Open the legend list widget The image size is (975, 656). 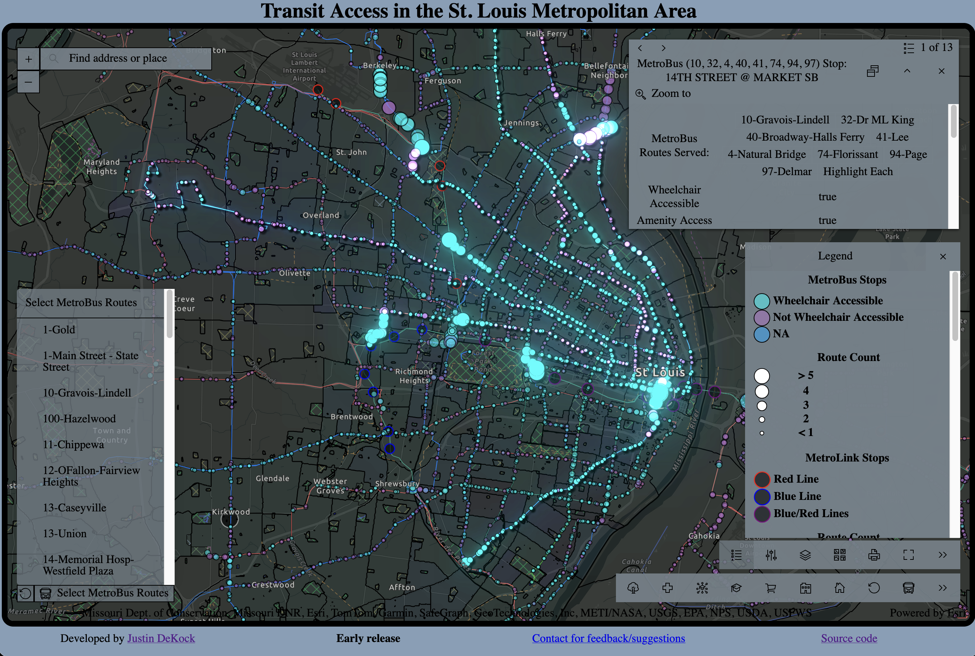pyautogui.click(x=736, y=555)
